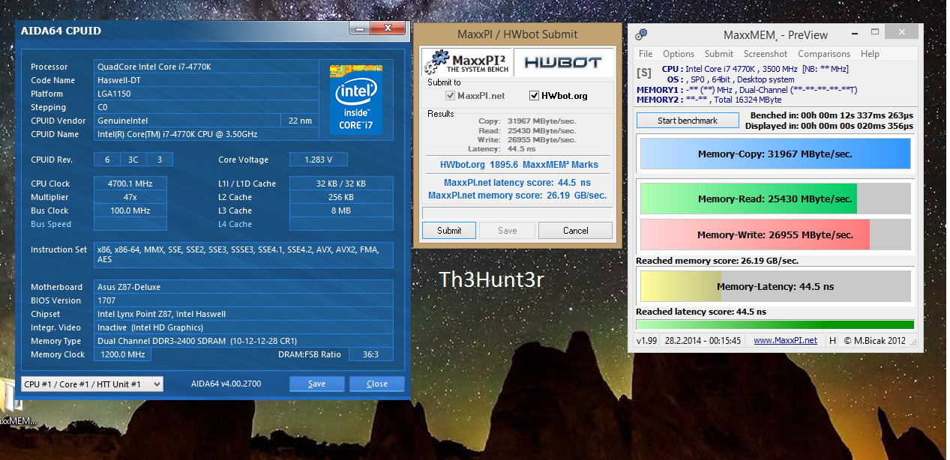Open the Help menu in MaxxMEM

870,54
